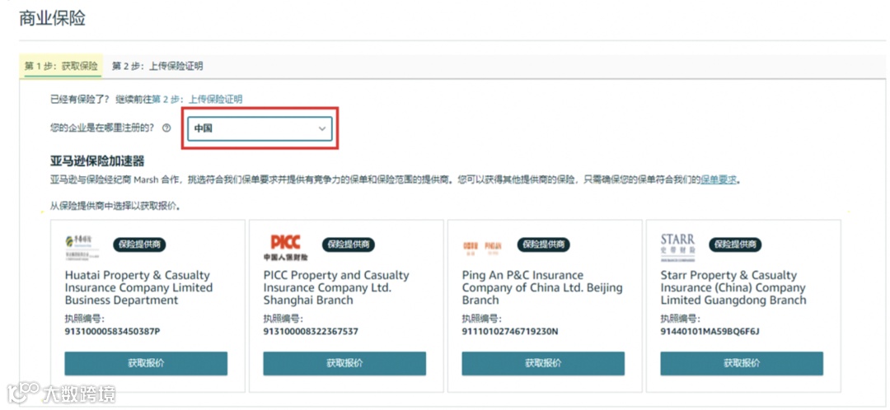Switch to 第 1 步：获取保险 tab
This screenshot has width=890, height=410.
61,66
